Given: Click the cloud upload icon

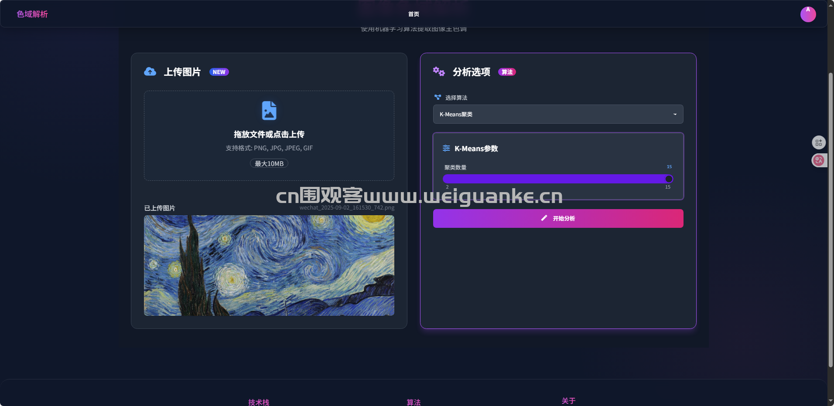Looking at the screenshot, I should [x=150, y=71].
